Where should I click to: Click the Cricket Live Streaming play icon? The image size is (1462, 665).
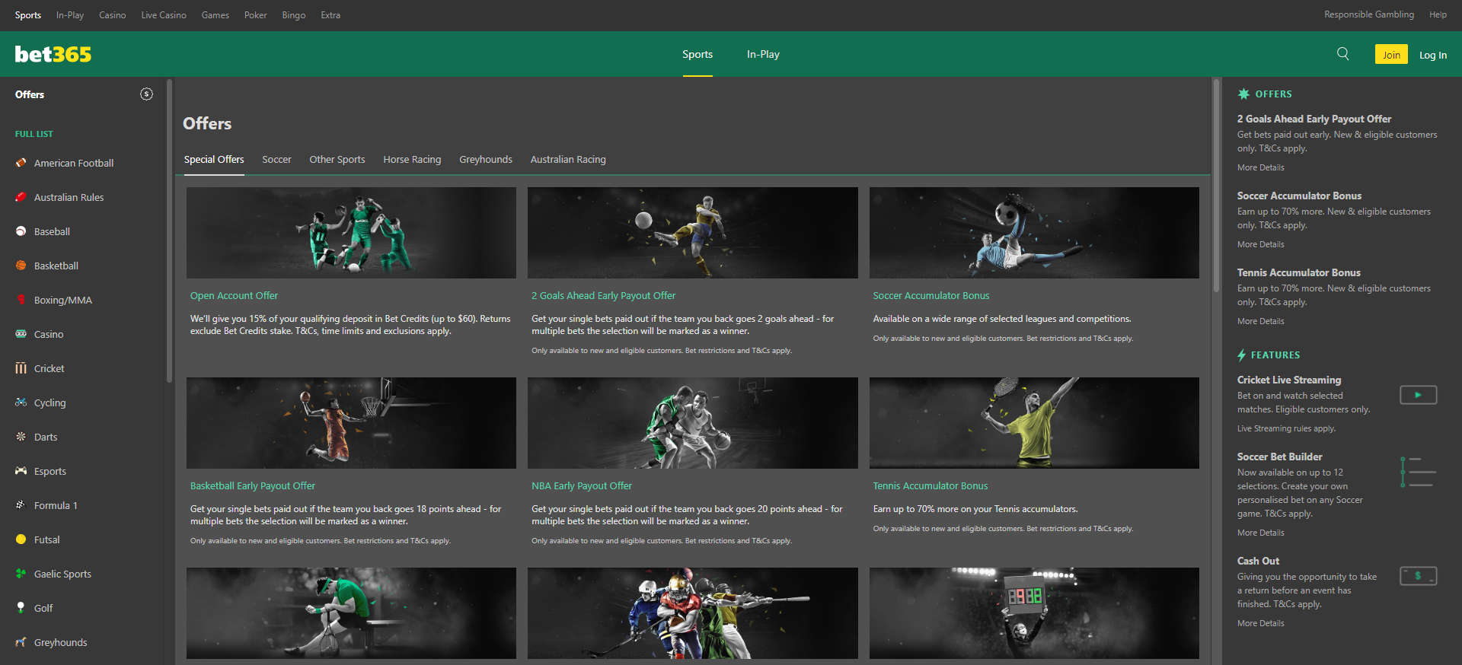pyautogui.click(x=1418, y=395)
